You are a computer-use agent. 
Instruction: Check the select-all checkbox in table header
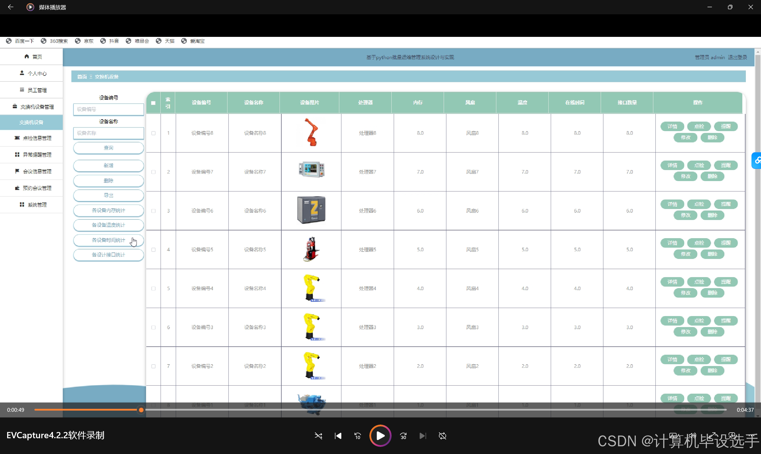[153, 103]
